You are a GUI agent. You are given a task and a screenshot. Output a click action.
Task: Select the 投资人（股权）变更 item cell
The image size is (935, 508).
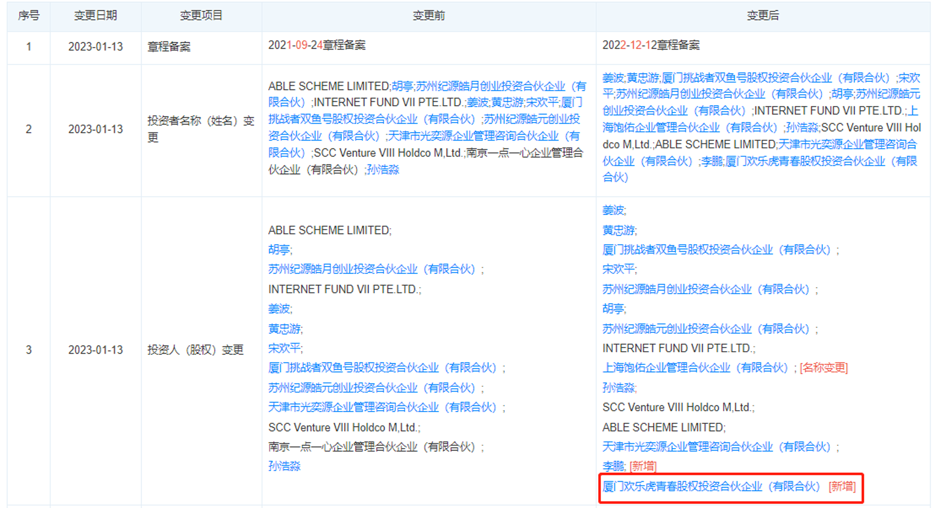tap(195, 350)
